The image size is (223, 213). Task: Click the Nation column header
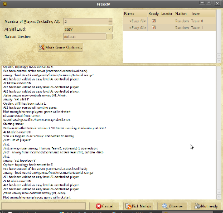(x=181, y=13)
